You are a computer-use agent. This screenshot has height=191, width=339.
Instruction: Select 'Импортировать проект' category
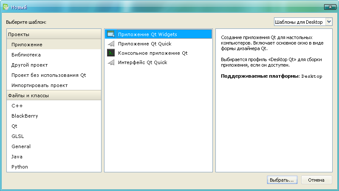pyautogui.click(x=54, y=85)
